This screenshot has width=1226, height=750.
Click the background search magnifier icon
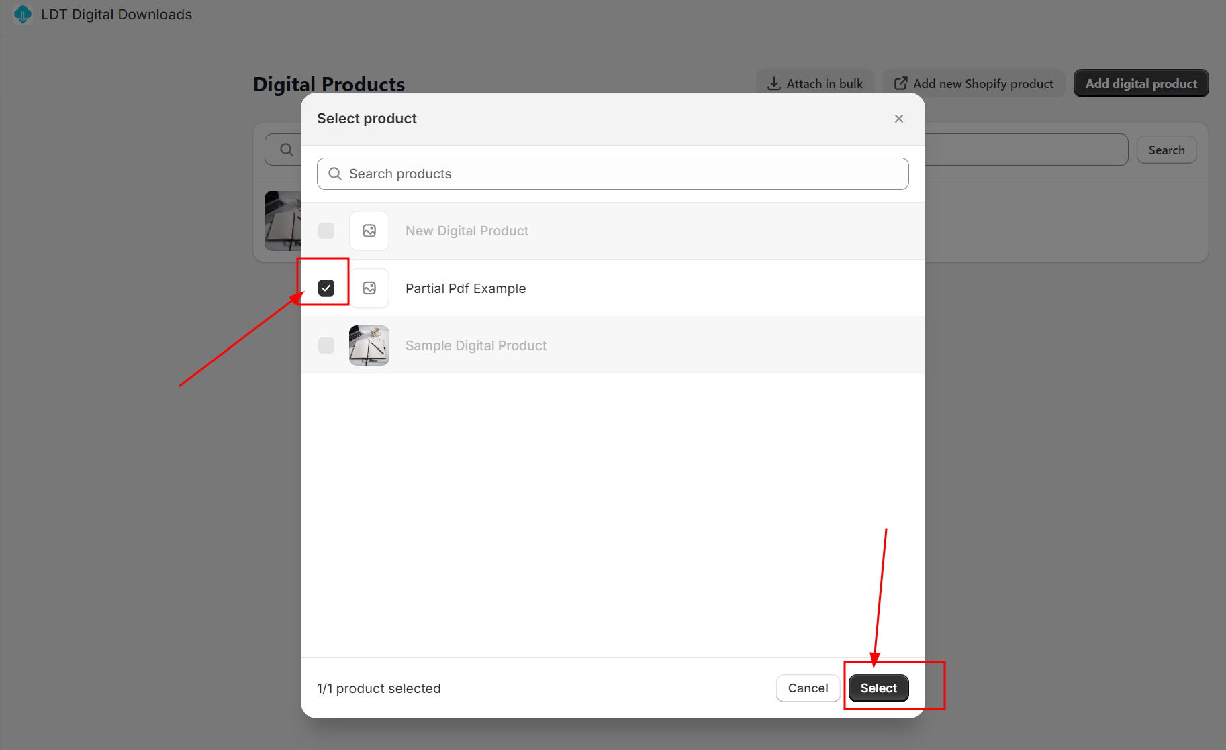coord(287,150)
